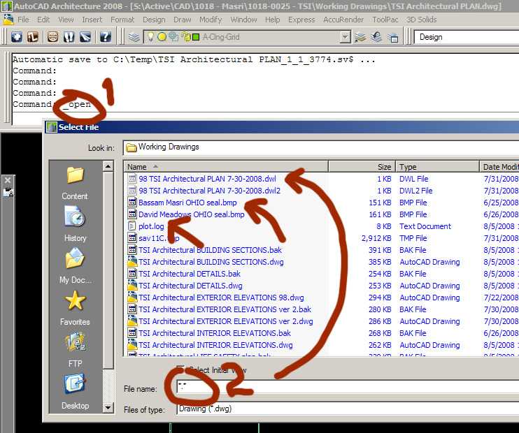519x433 pixels.
Task: Open the Insert menu
Action: (92, 20)
